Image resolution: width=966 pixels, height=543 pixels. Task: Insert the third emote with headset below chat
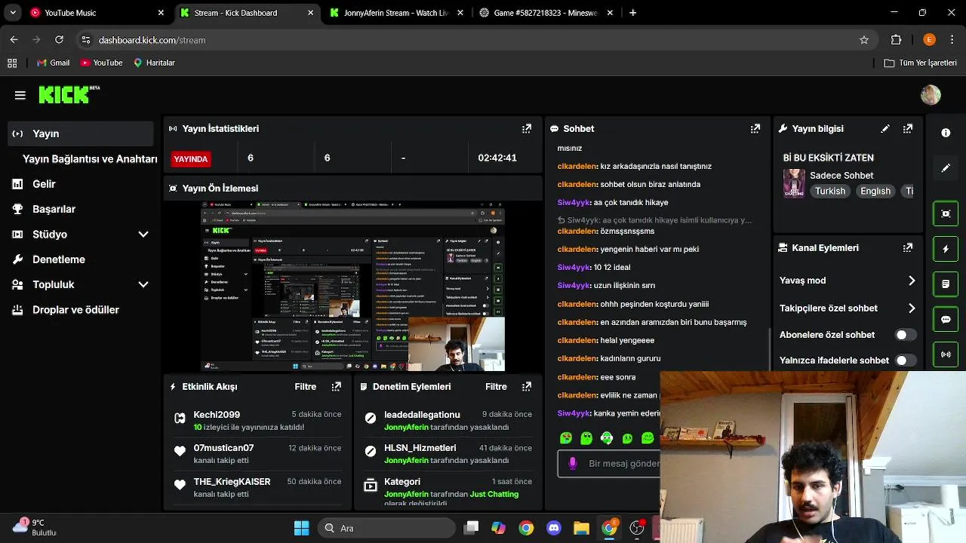(x=607, y=438)
